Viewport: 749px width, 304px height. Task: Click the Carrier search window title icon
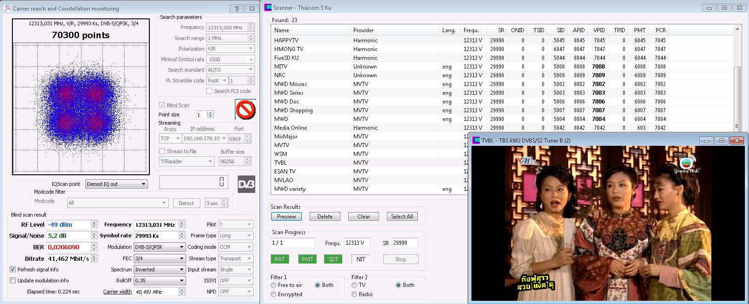pyautogui.click(x=7, y=8)
